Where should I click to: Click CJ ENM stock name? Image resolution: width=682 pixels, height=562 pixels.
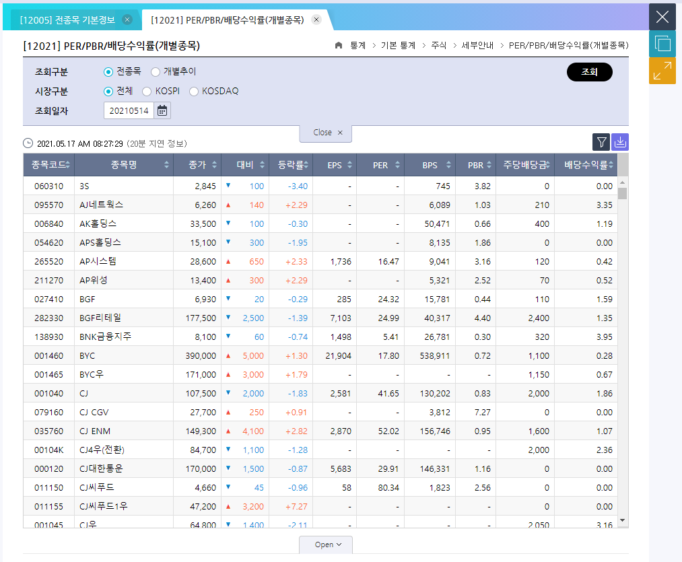[x=95, y=431]
